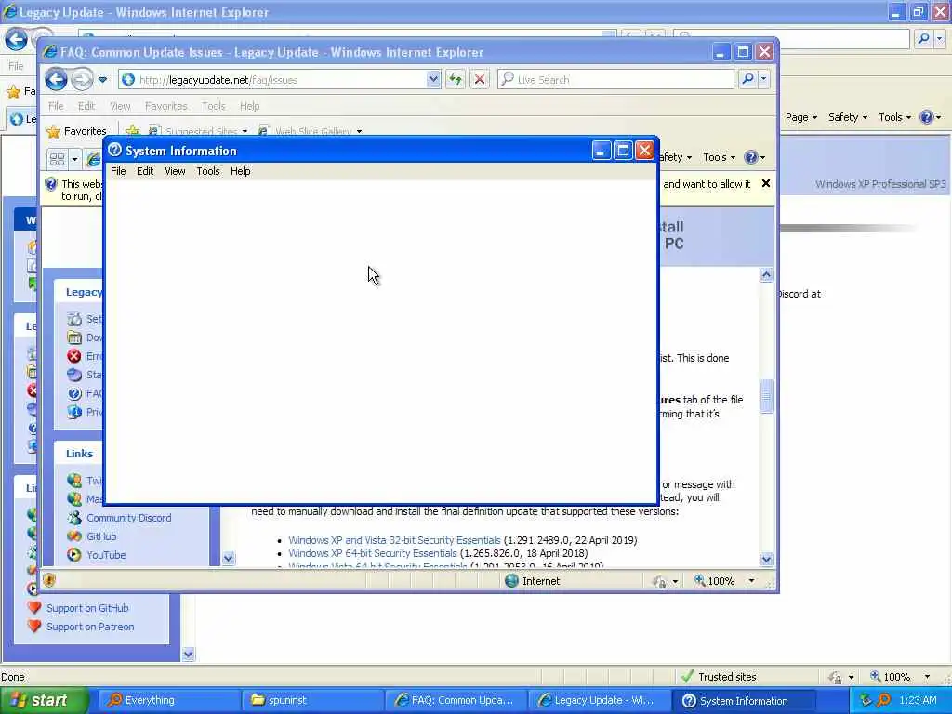
Task: Click Back button in FAQ browser window
Action: point(57,80)
